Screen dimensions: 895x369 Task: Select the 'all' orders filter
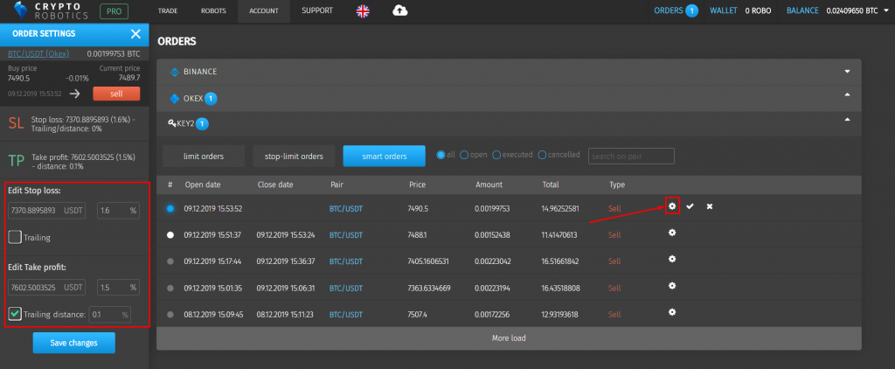coord(441,155)
